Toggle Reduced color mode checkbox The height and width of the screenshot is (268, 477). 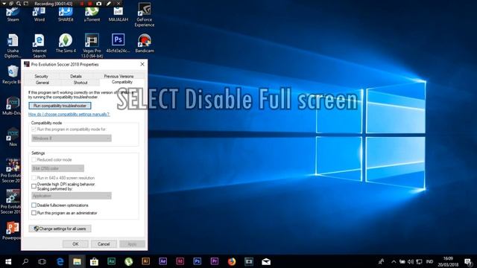(x=34, y=159)
